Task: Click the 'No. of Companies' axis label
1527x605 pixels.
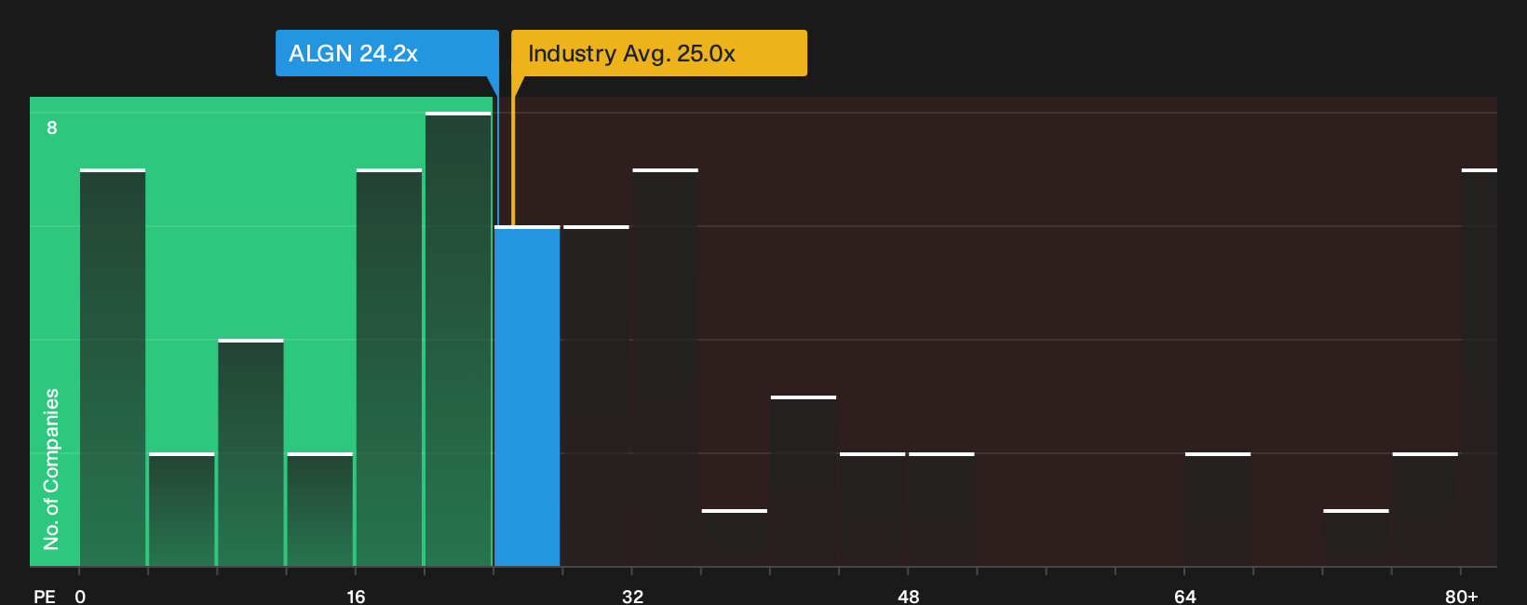Action: tap(51, 468)
